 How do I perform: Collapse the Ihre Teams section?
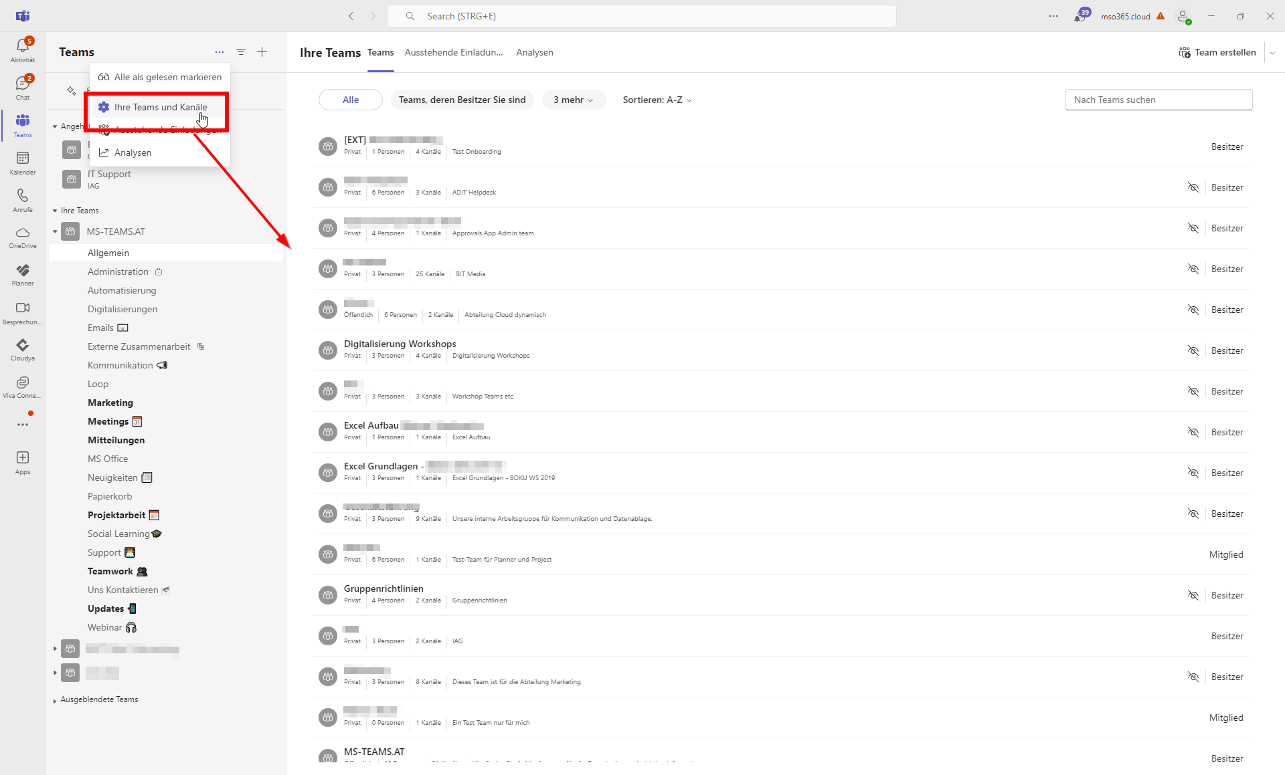tap(55, 211)
